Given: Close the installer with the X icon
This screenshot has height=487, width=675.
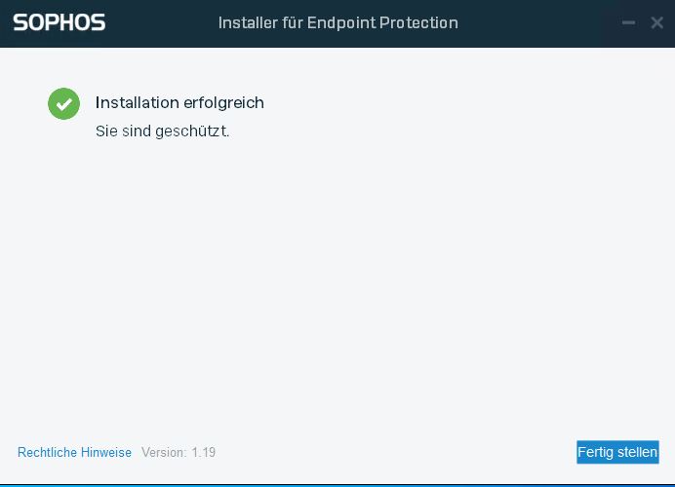Looking at the screenshot, I should click(657, 22).
